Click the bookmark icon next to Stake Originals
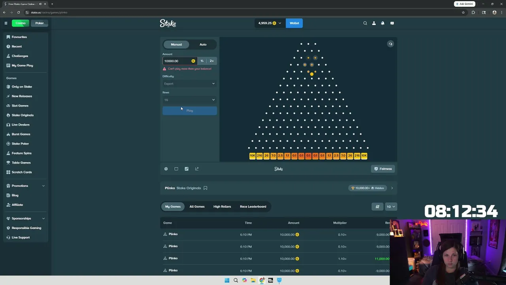 [205, 188]
